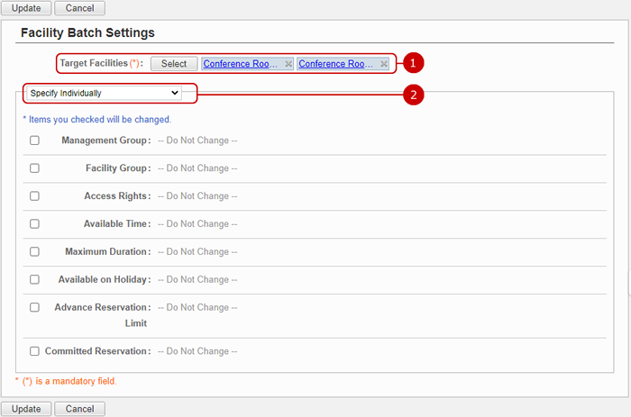Click the bottom Cancel button

[79, 409]
